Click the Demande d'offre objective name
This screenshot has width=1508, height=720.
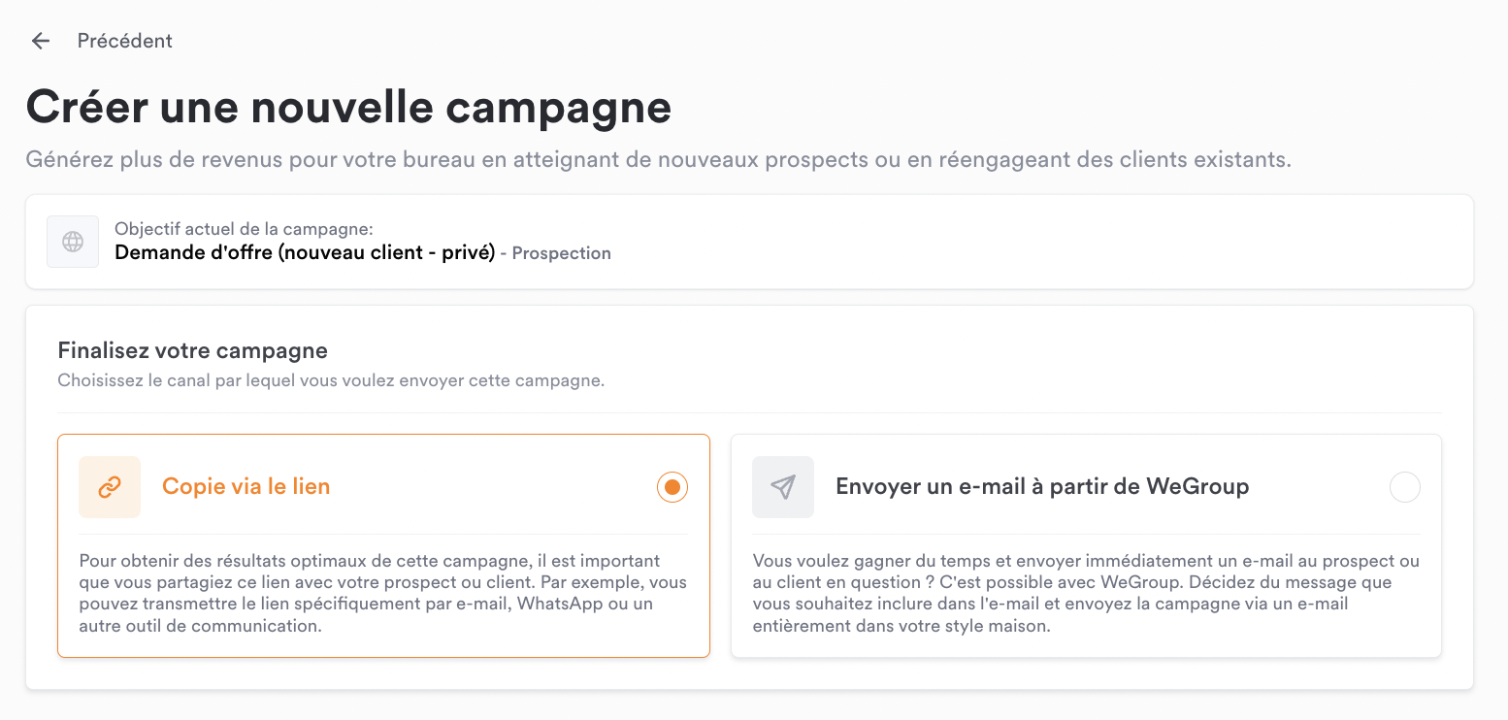click(305, 252)
